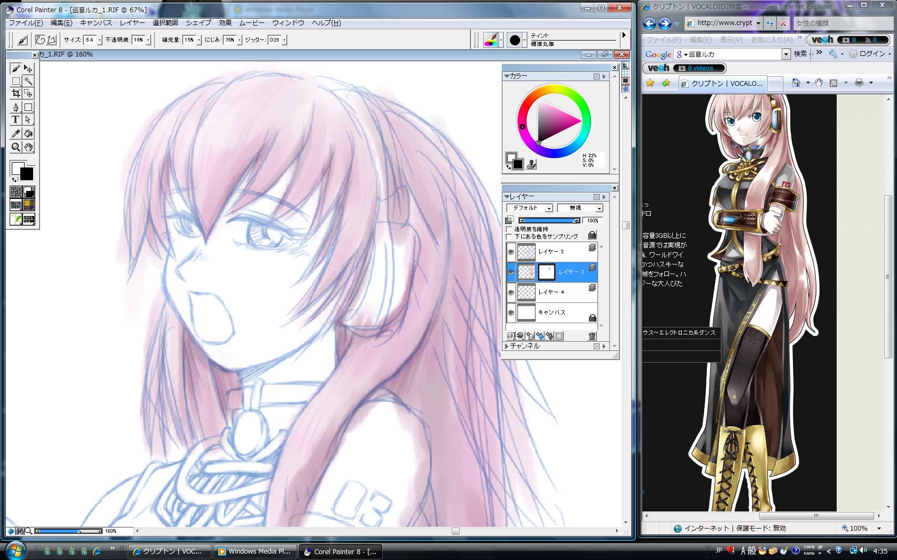Image resolution: width=897 pixels, height=560 pixels.
Task: Delete layer with trash can icon
Action: click(592, 336)
